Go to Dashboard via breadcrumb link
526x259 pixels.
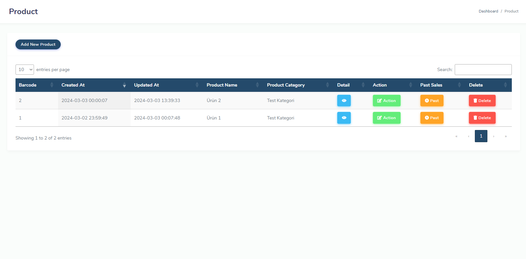point(488,11)
